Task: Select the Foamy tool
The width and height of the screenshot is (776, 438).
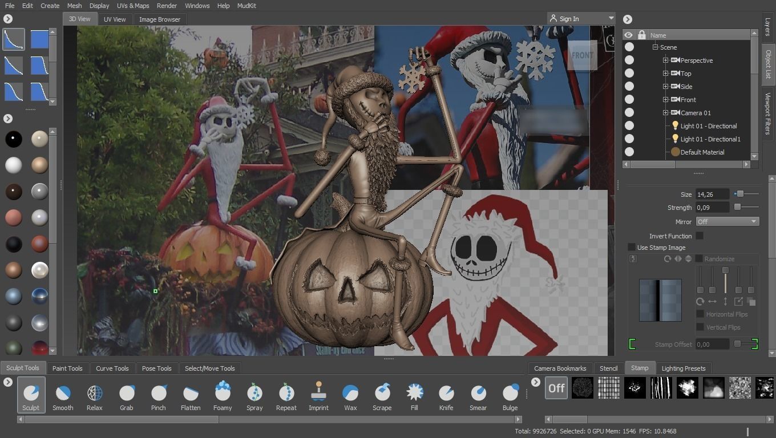Action: pos(223,395)
